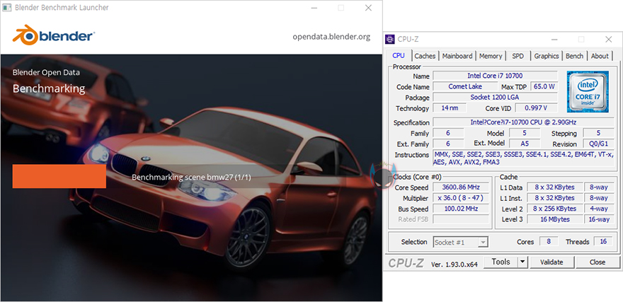Click the Package value Socket 1200 LGA

point(495,97)
